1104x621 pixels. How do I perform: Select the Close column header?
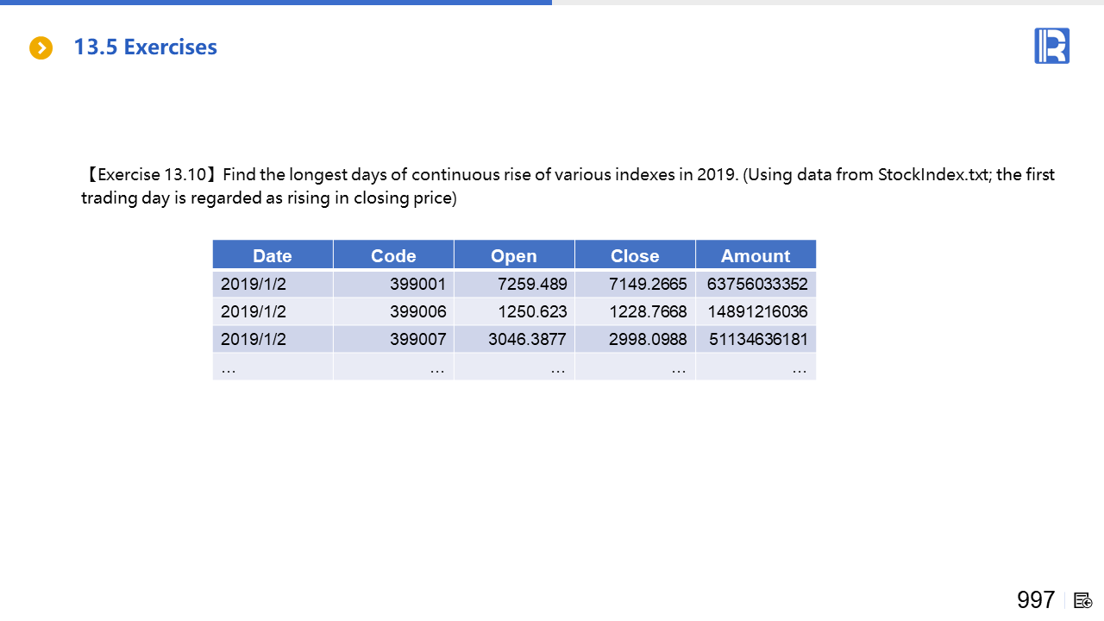[x=635, y=256]
